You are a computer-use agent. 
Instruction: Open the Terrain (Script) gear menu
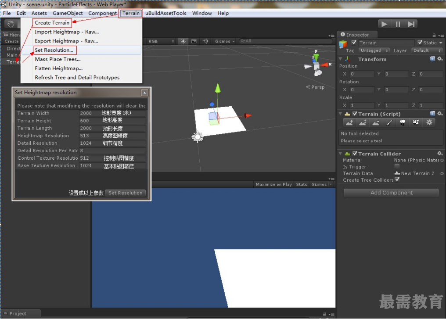[440, 114]
